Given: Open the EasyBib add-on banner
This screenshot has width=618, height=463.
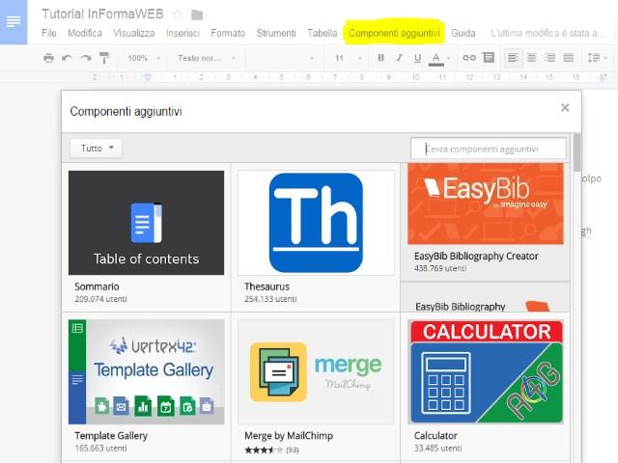Looking at the screenshot, I should click(486, 204).
